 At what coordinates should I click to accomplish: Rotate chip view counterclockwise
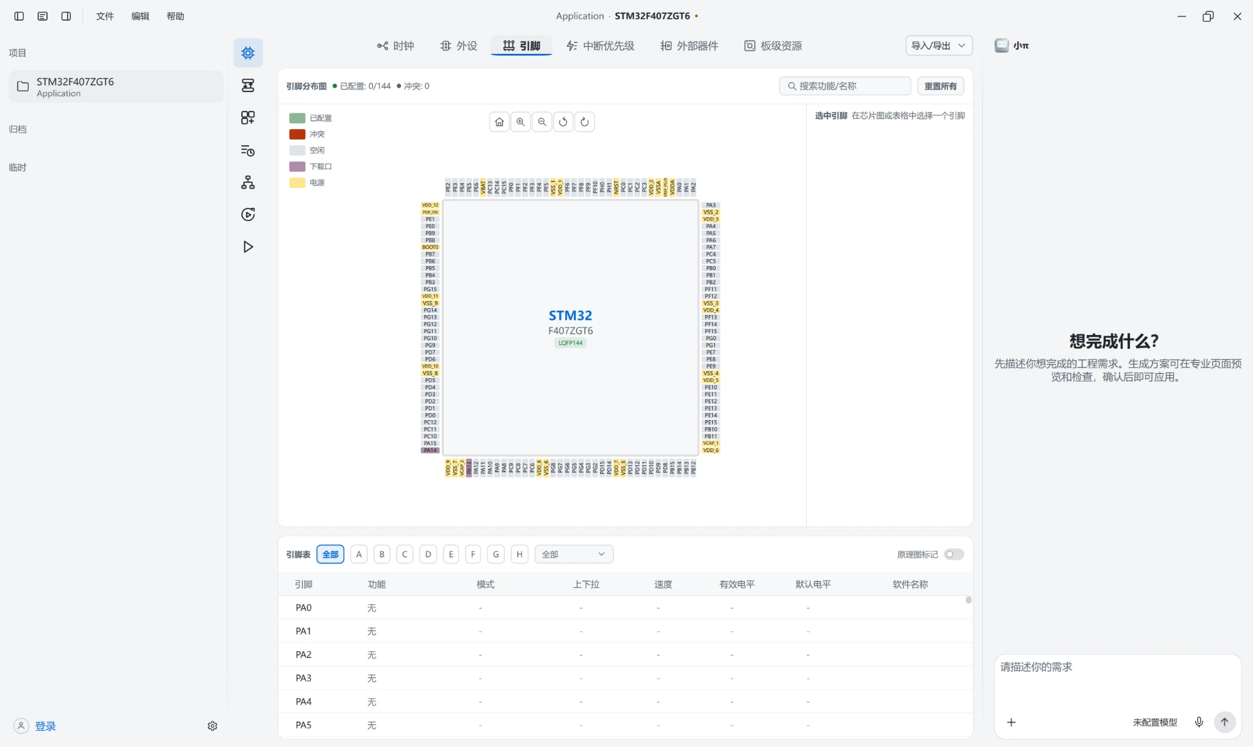coord(563,122)
